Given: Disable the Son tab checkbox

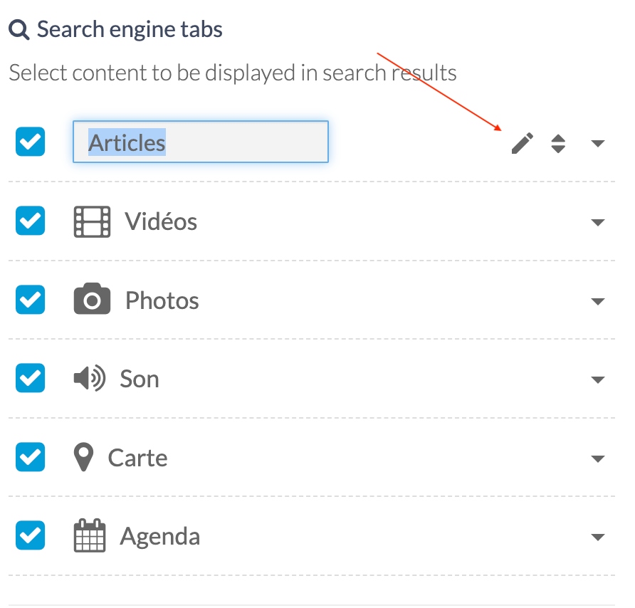Looking at the screenshot, I should [31, 378].
